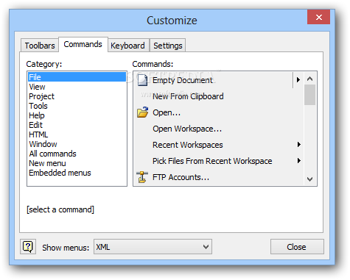Open the Show menus dropdown
Image resolution: width=350 pixels, height=280 pixels.
153,247
